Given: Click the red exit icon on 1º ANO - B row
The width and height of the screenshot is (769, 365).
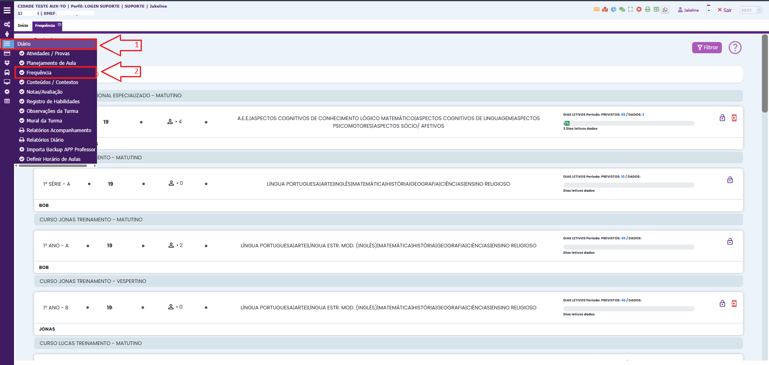Looking at the screenshot, I should pyautogui.click(x=734, y=304).
